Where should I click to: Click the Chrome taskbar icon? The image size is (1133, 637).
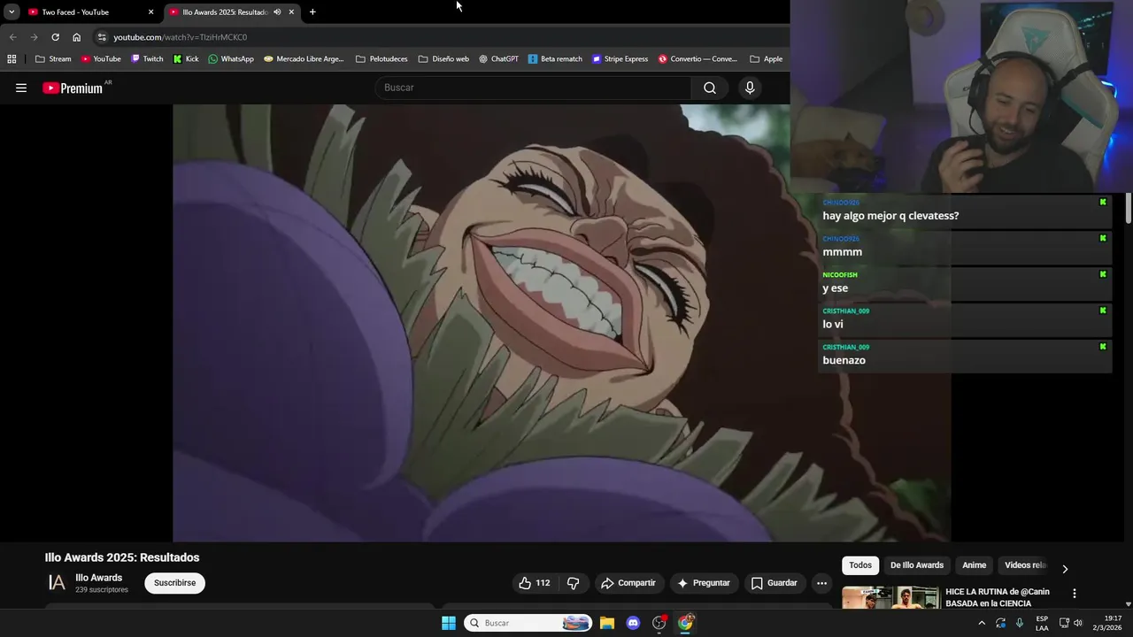click(685, 623)
